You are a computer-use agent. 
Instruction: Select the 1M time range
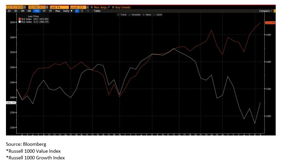coord(22,11)
